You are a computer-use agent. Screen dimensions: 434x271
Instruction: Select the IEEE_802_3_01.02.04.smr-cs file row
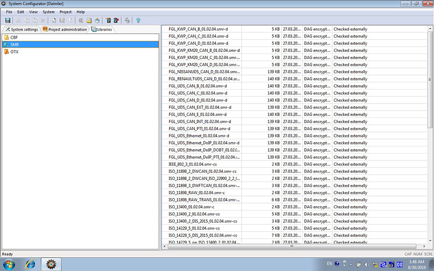[203, 164]
